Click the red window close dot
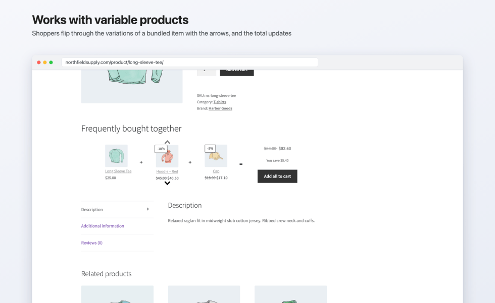The image size is (495, 303). coord(39,63)
